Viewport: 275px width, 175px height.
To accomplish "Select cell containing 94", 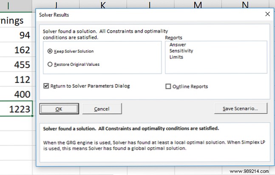I will coord(16,35).
